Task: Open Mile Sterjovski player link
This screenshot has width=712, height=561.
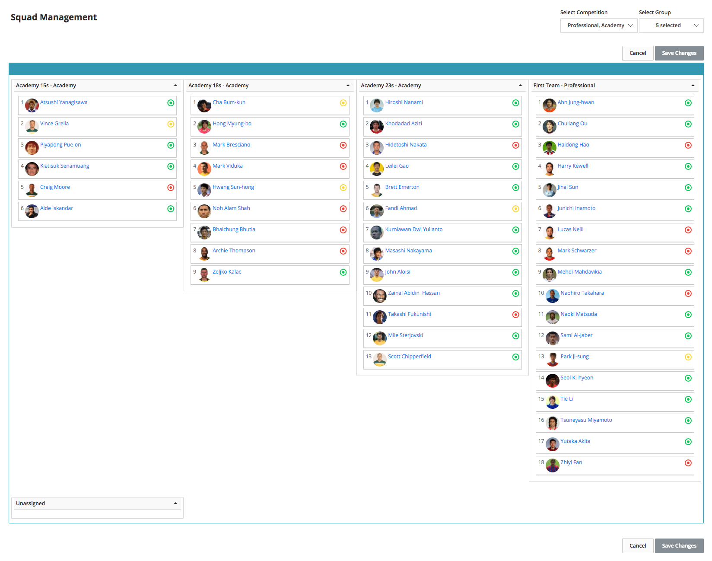Action: pyautogui.click(x=405, y=335)
